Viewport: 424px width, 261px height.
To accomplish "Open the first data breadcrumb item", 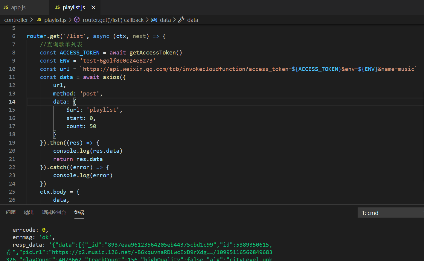I will coord(165,20).
